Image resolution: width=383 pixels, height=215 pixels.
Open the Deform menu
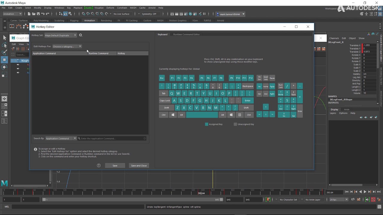pos(110,8)
